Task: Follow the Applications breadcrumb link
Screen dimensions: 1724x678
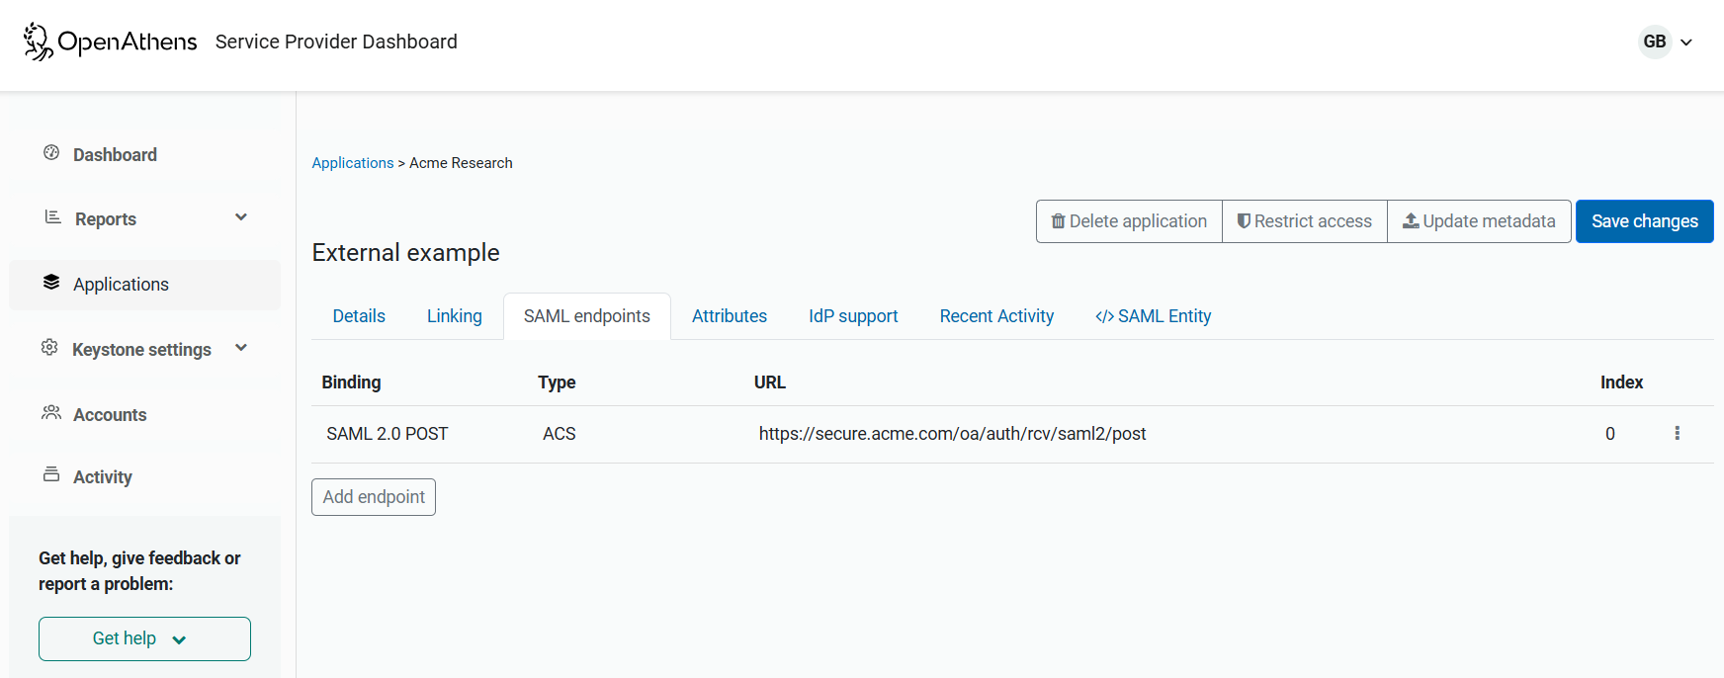Action: (x=353, y=163)
